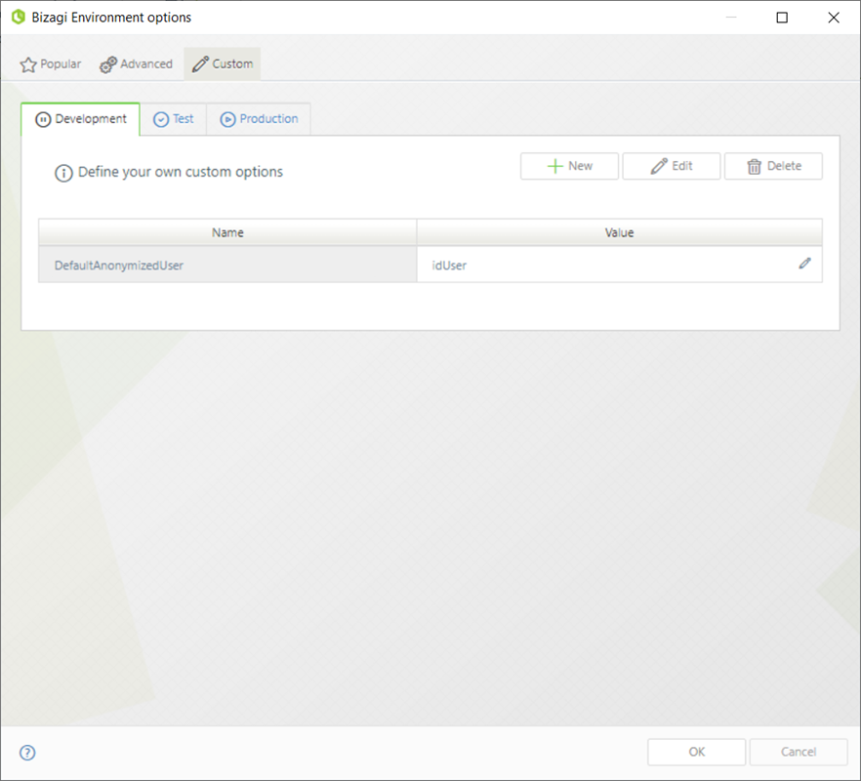The height and width of the screenshot is (781, 861).
Task: Open the Production environment tab
Action: click(259, 119)
